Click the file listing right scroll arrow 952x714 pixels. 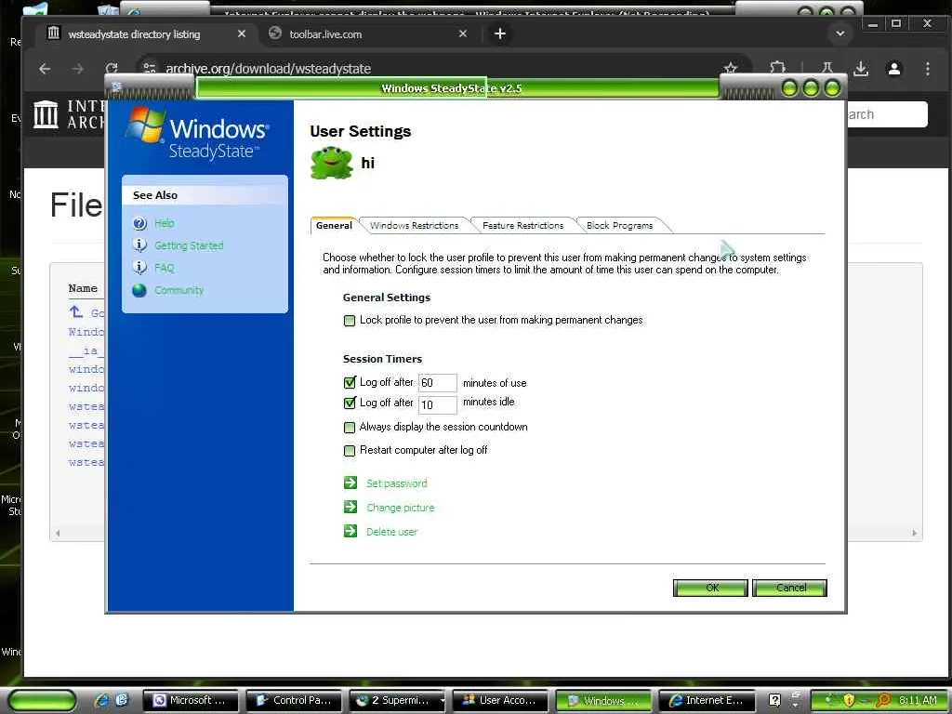click(x=915, y=533)
